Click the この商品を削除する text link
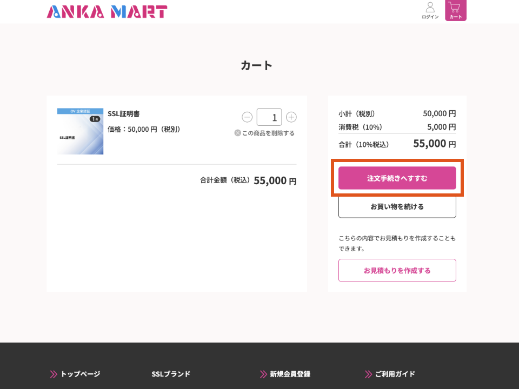Image resolution: width=519 pixels, height=389 pixels. (x=268, y=133)
